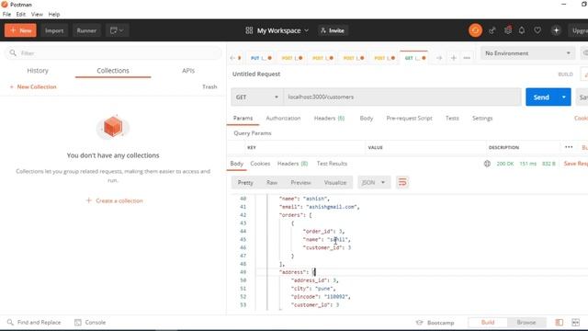Image resolution: width=588 pixels, height=331 pixels.
Task: Select the Pretty response view
Action: coord(245,182)
